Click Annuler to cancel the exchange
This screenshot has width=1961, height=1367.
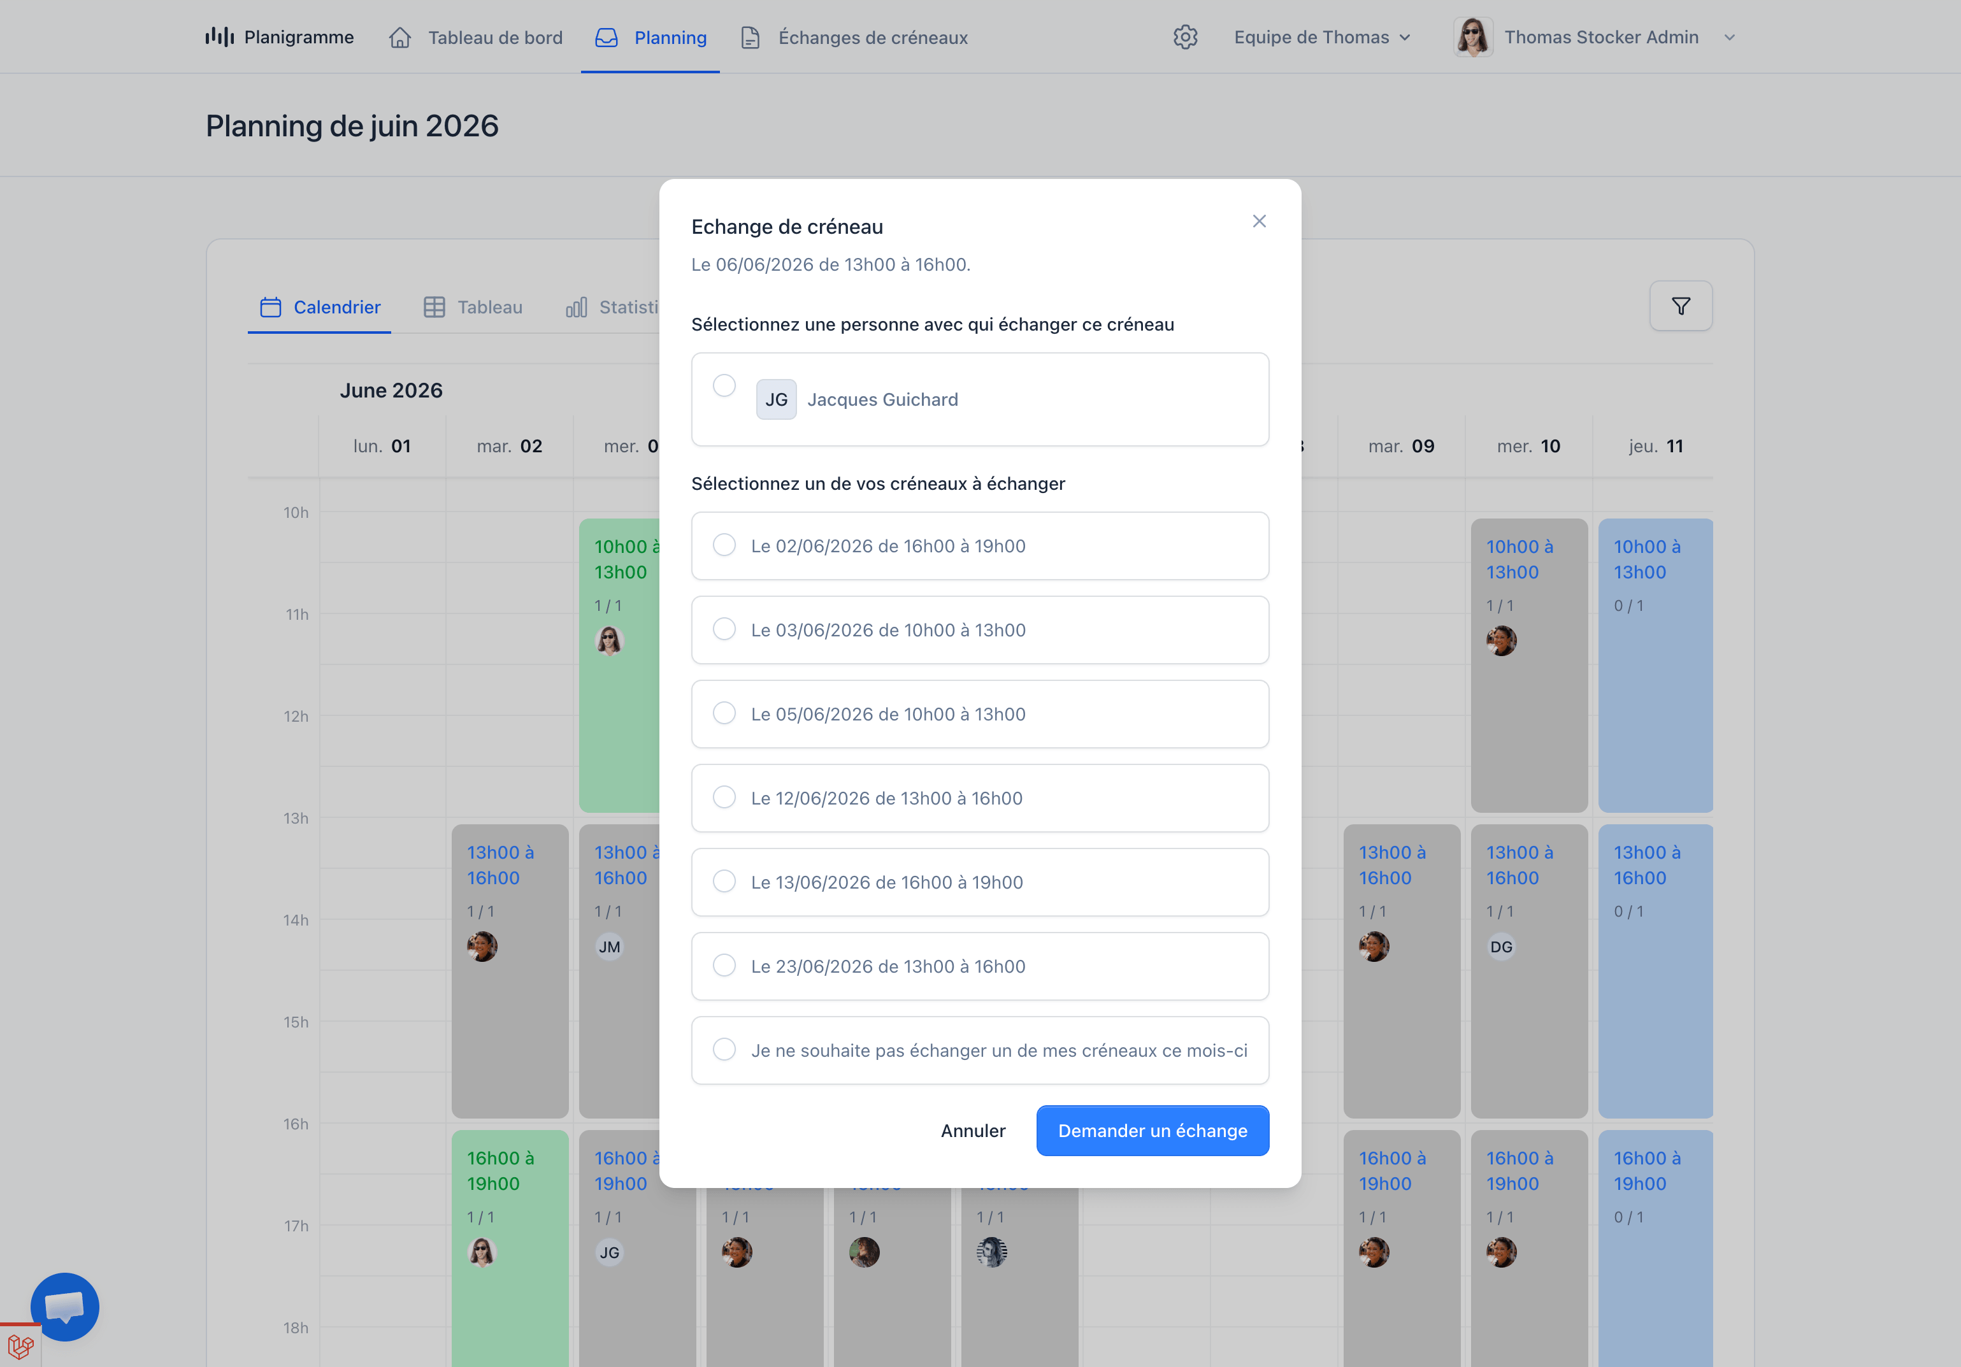[x=973, y=1131]
